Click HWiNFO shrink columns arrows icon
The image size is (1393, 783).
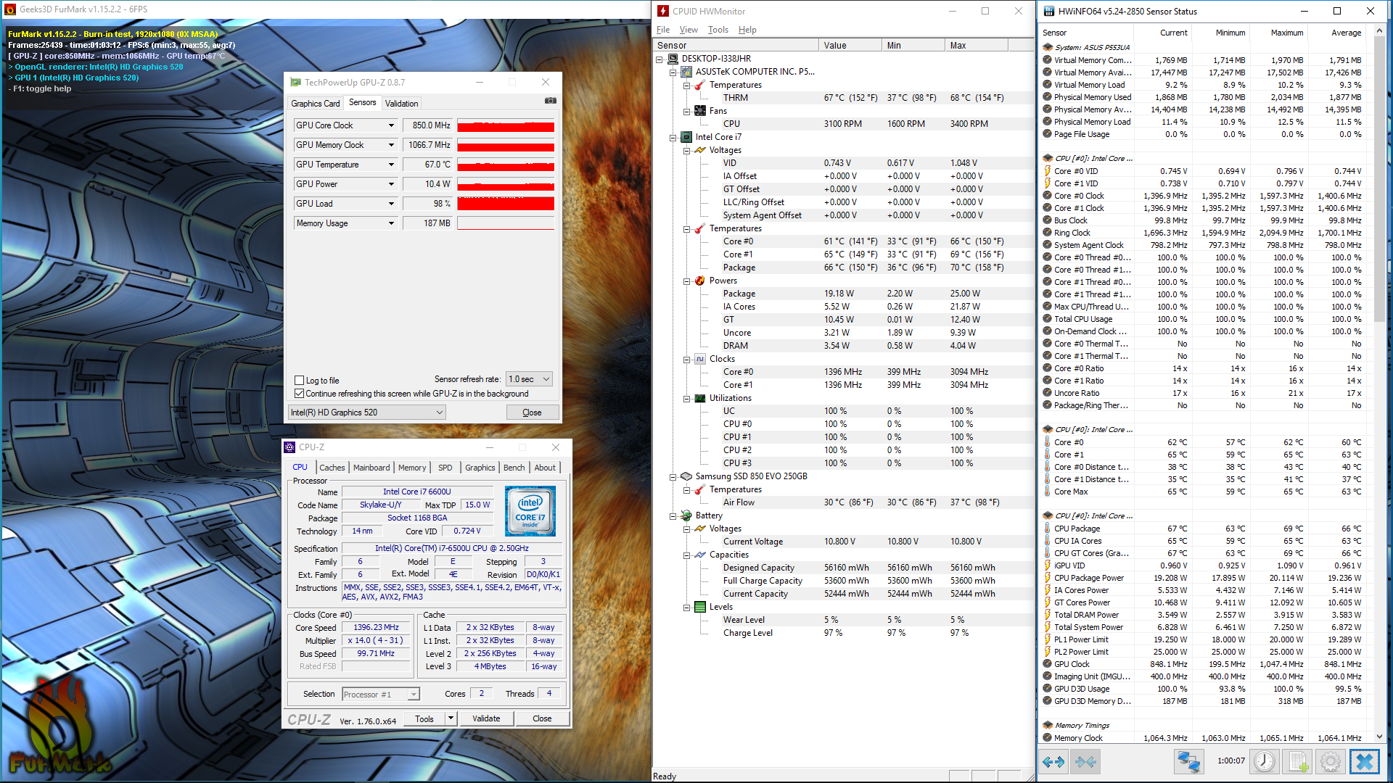click(1086, 762)
